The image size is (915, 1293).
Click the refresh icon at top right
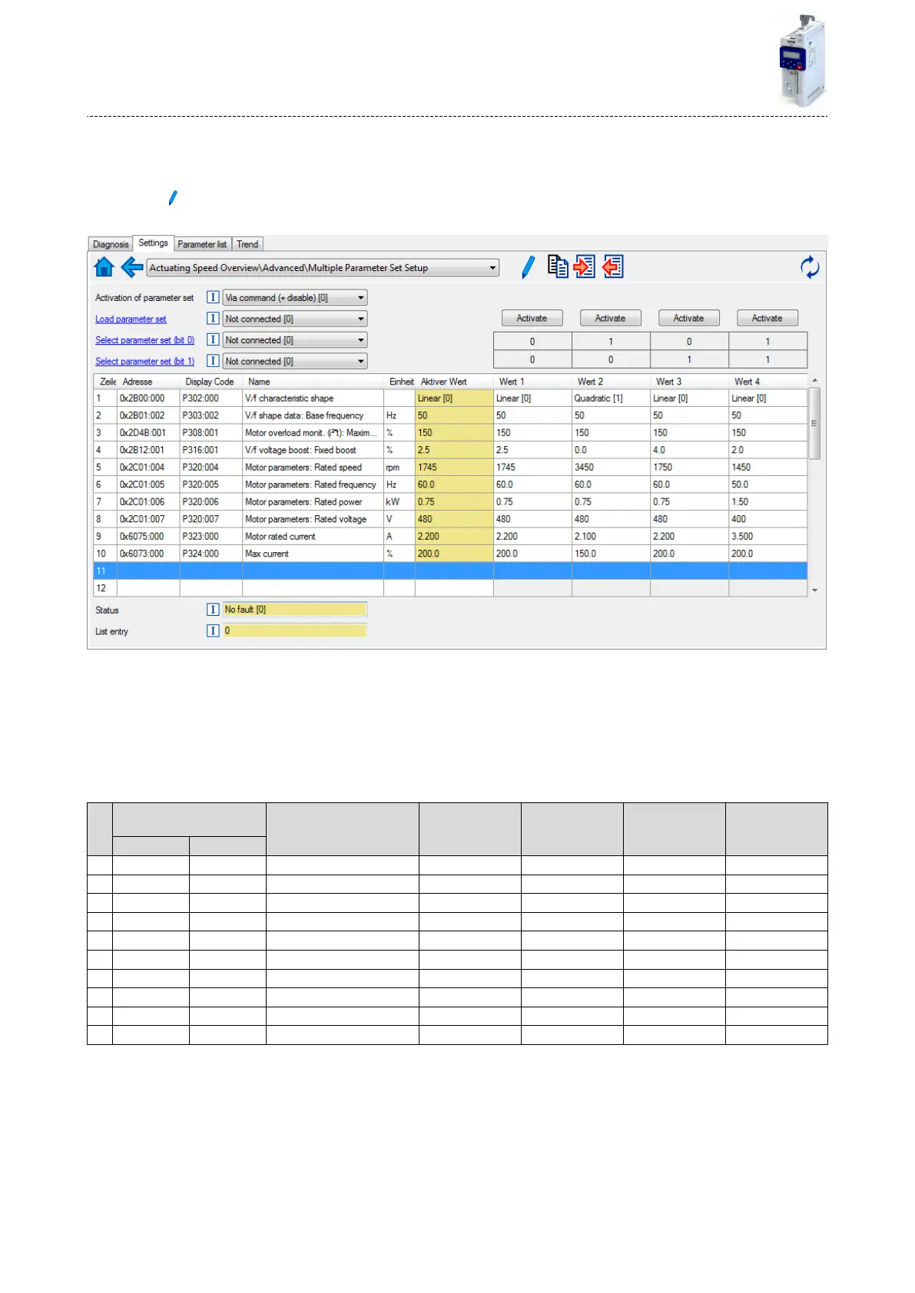point(810,267)
